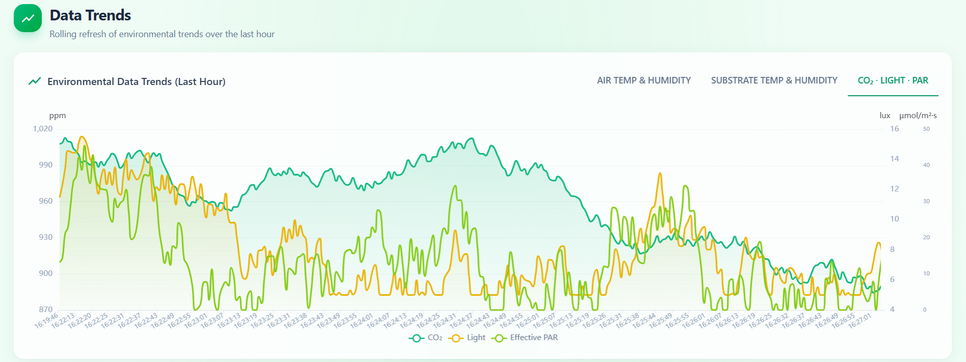Click the µmol/m²·s axis unit label
The height and width of the screenshot is (362, 966).
(x=918, y=116)
